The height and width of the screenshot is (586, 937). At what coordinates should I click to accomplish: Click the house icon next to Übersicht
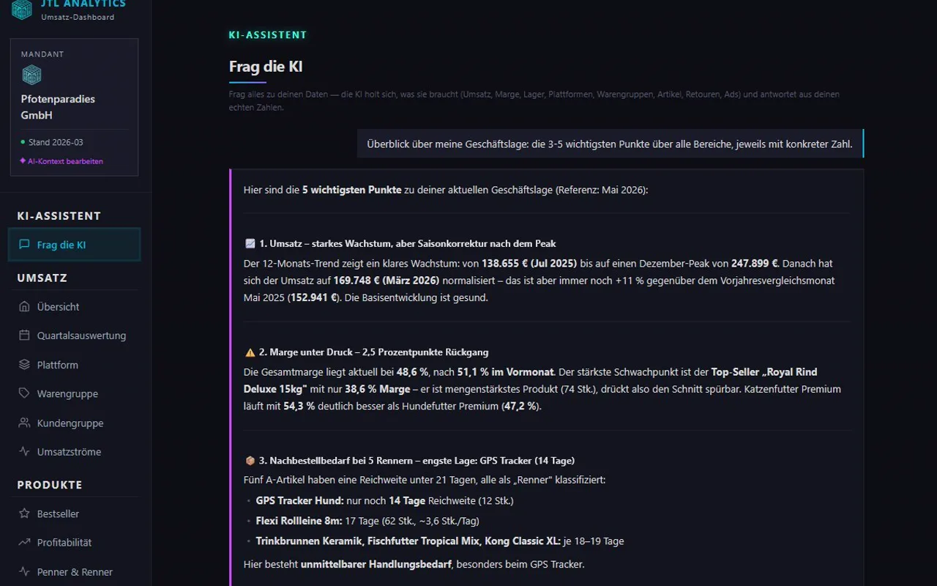(24, 306)
